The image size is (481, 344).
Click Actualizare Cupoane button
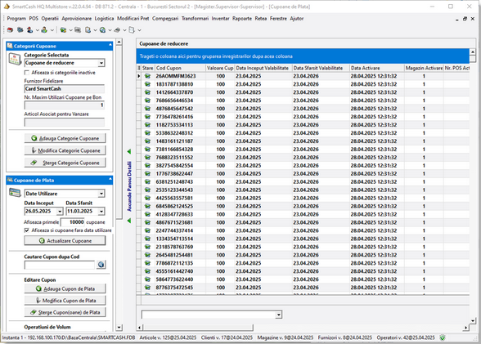(65, 241)
